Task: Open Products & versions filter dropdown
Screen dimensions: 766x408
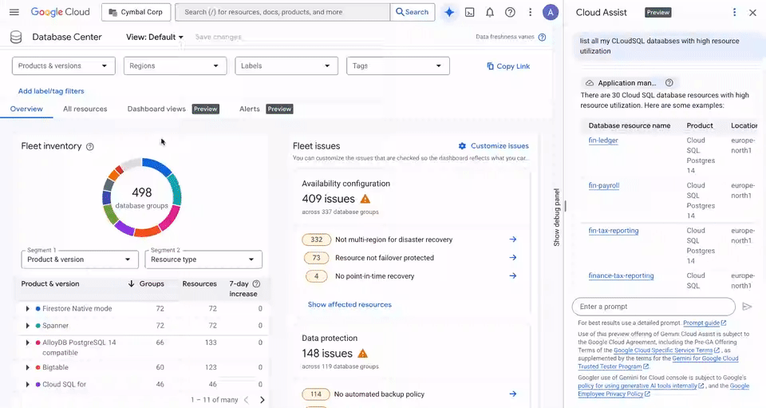Action: click(64, 66)
